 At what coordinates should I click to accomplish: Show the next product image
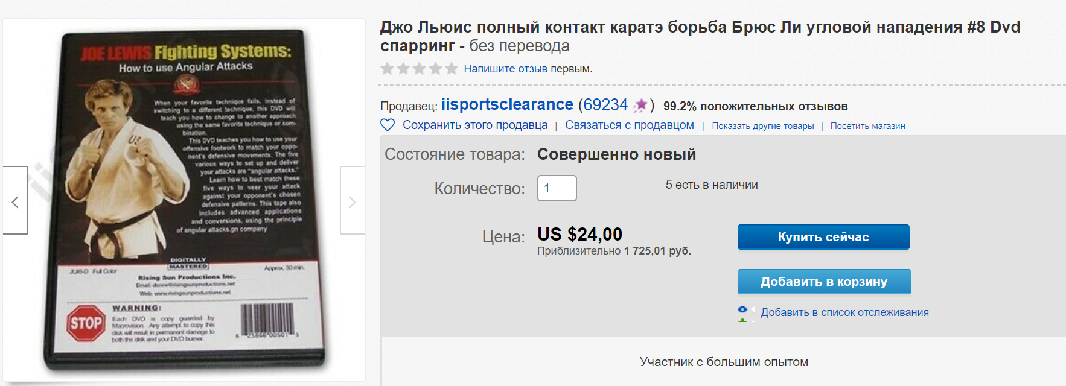coord(353,201)
